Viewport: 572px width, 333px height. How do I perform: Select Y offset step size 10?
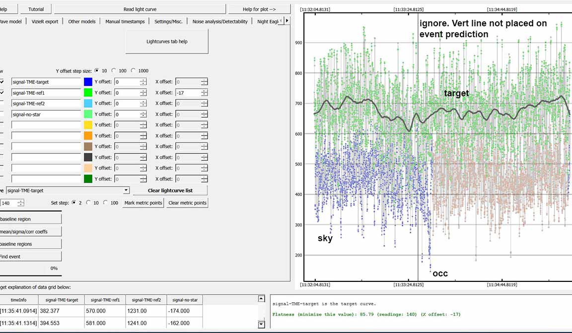coord(97,70)
